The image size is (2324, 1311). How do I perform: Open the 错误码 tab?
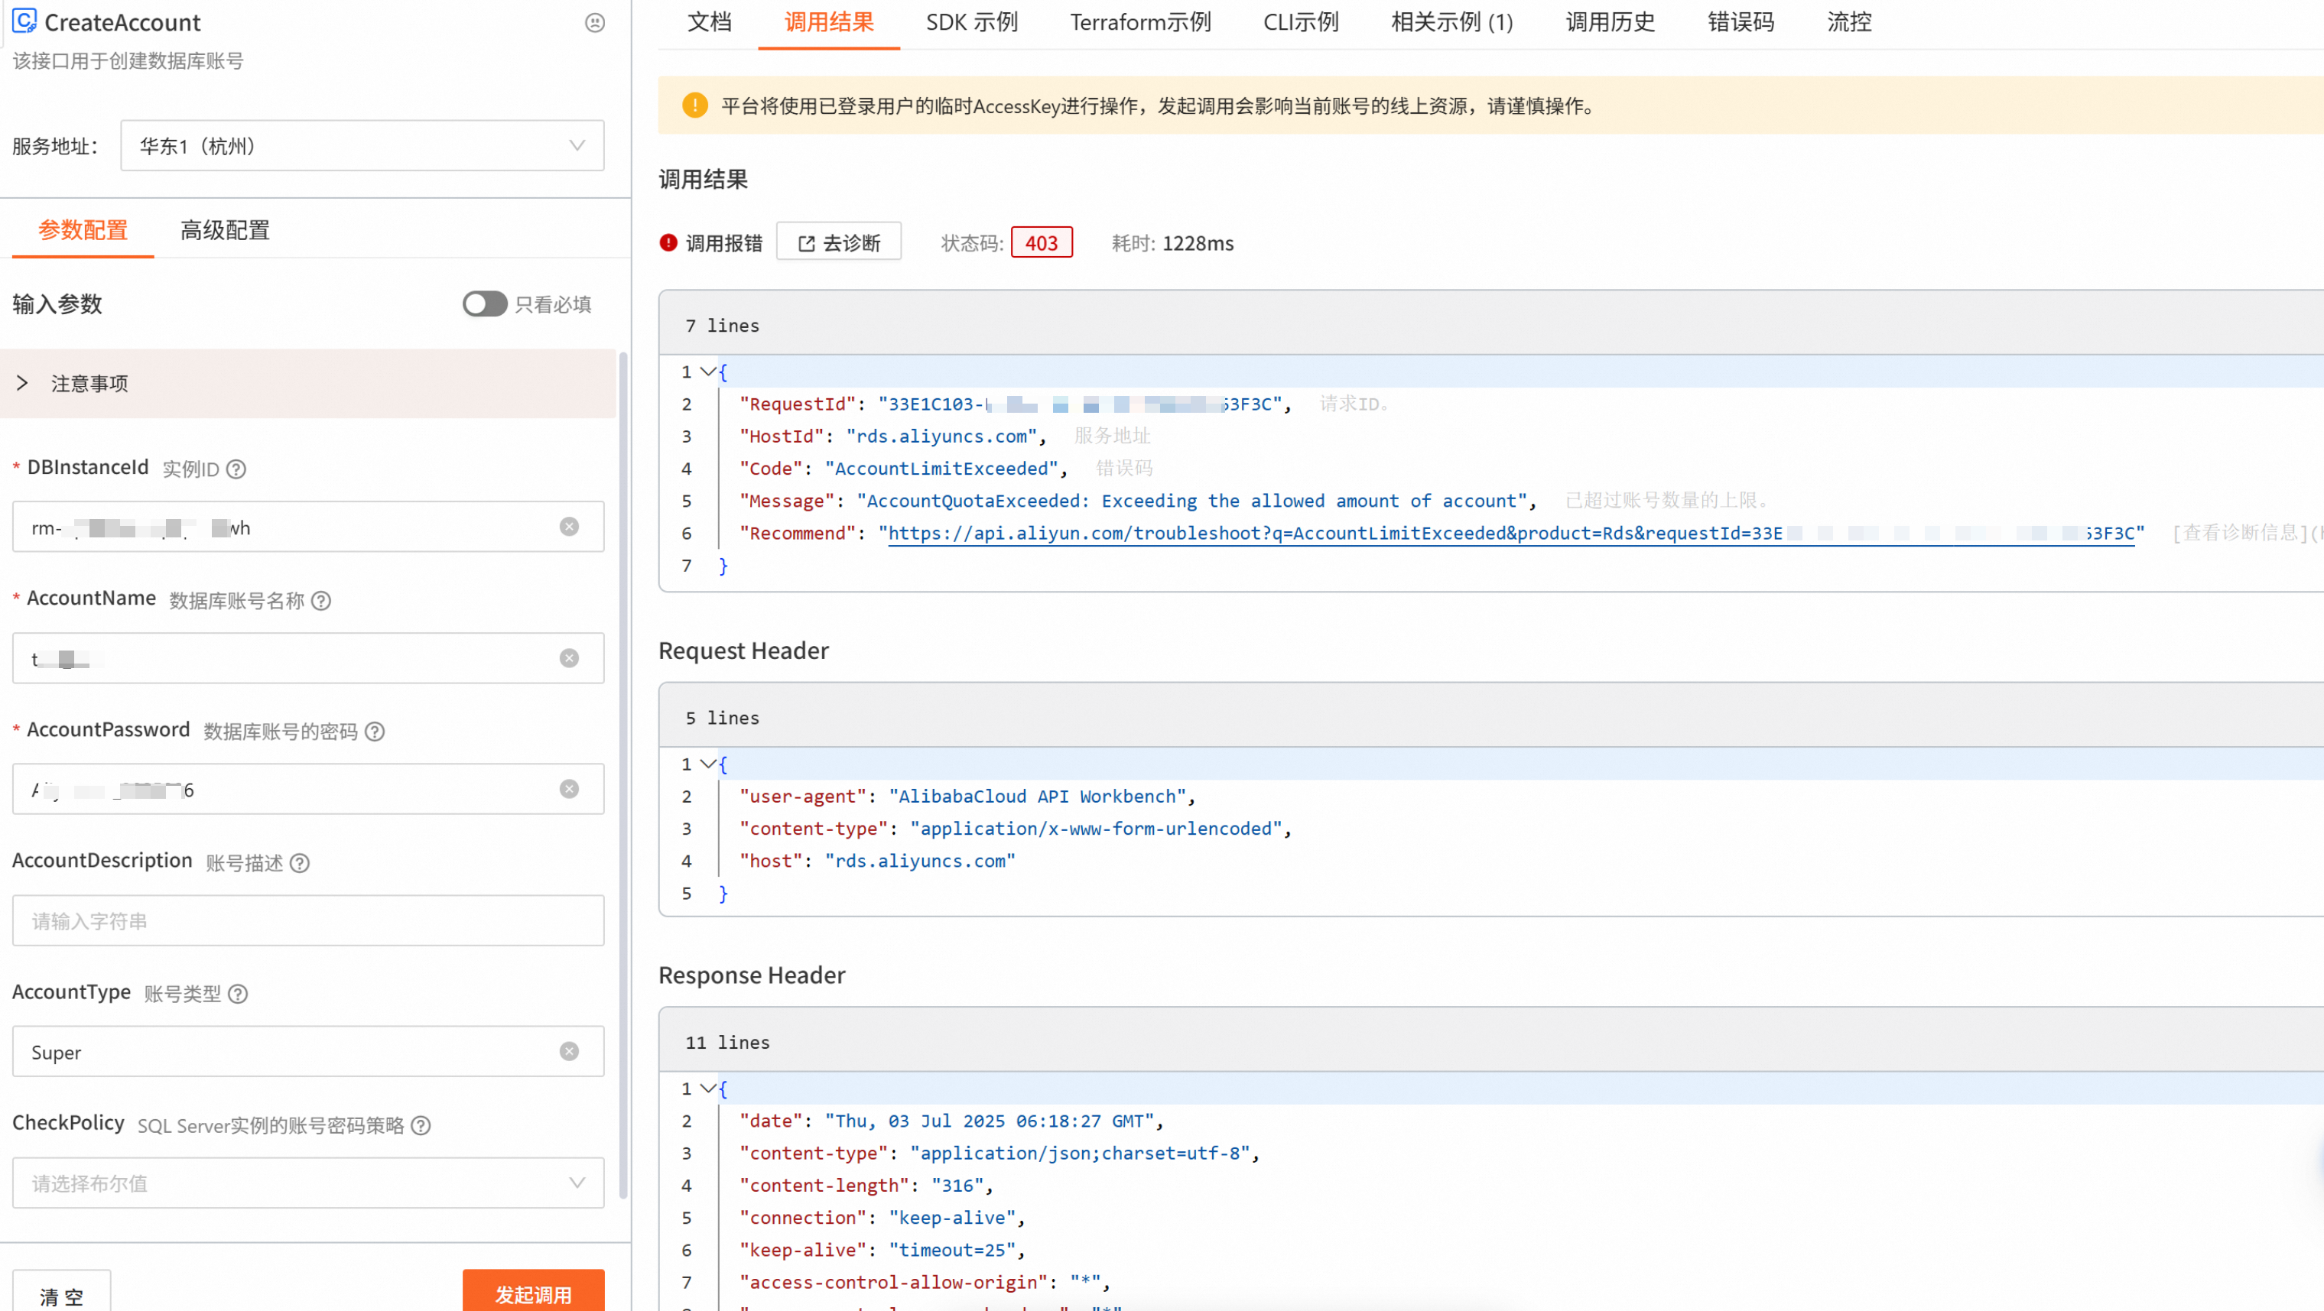click(1741, 22)
